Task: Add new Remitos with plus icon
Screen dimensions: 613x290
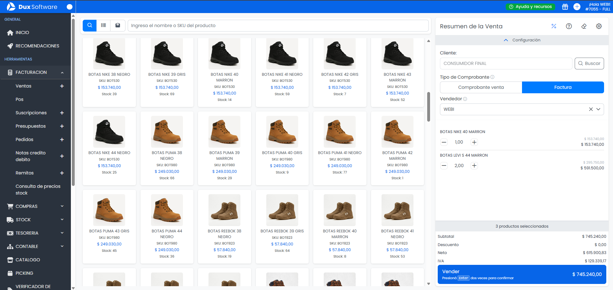Action: (62, 173)
